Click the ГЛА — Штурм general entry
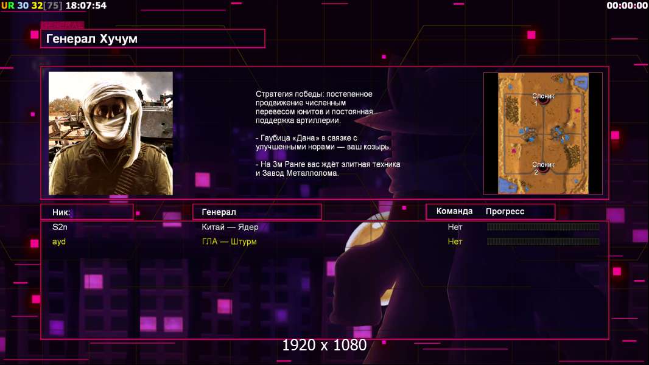The image size is (649, 365). [229, 242]
